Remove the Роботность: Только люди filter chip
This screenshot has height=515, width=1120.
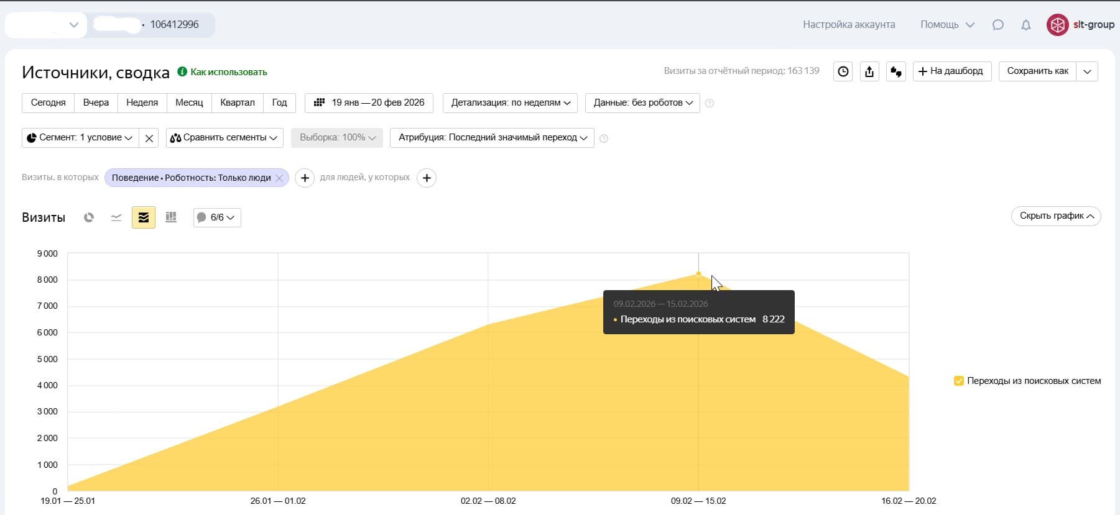pos(279,178)
